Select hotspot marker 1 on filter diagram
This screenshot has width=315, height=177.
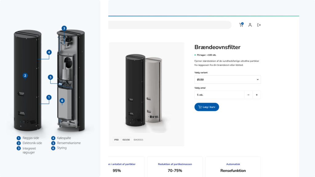coord(49,97)
